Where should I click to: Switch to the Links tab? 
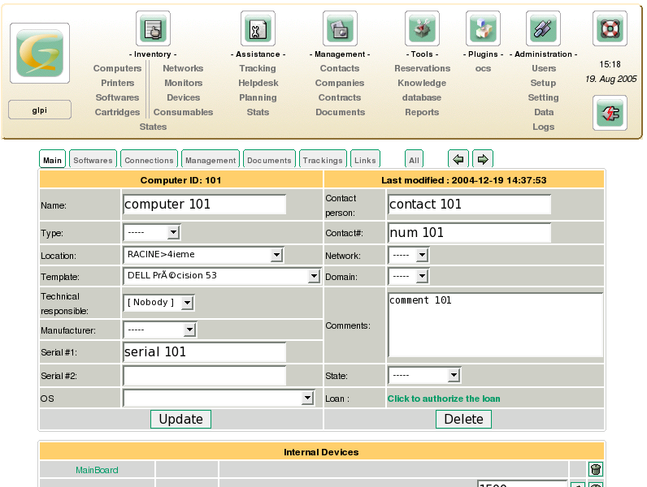click(365, 160)
